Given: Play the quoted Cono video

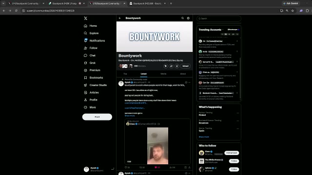Looking at the screenshot, I should pos(157,146).
